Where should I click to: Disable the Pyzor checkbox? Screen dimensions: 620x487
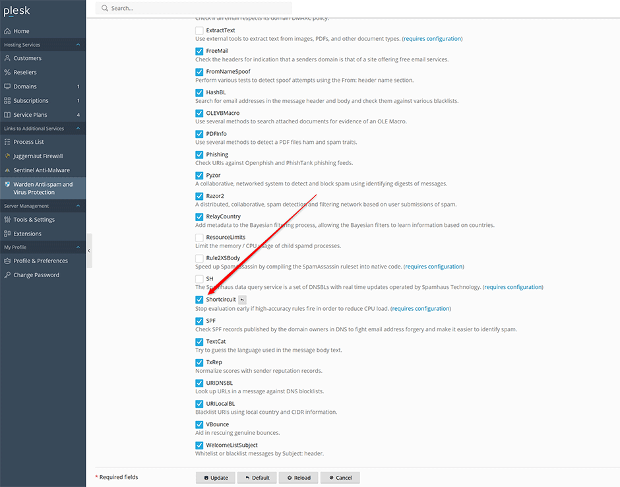199,176
